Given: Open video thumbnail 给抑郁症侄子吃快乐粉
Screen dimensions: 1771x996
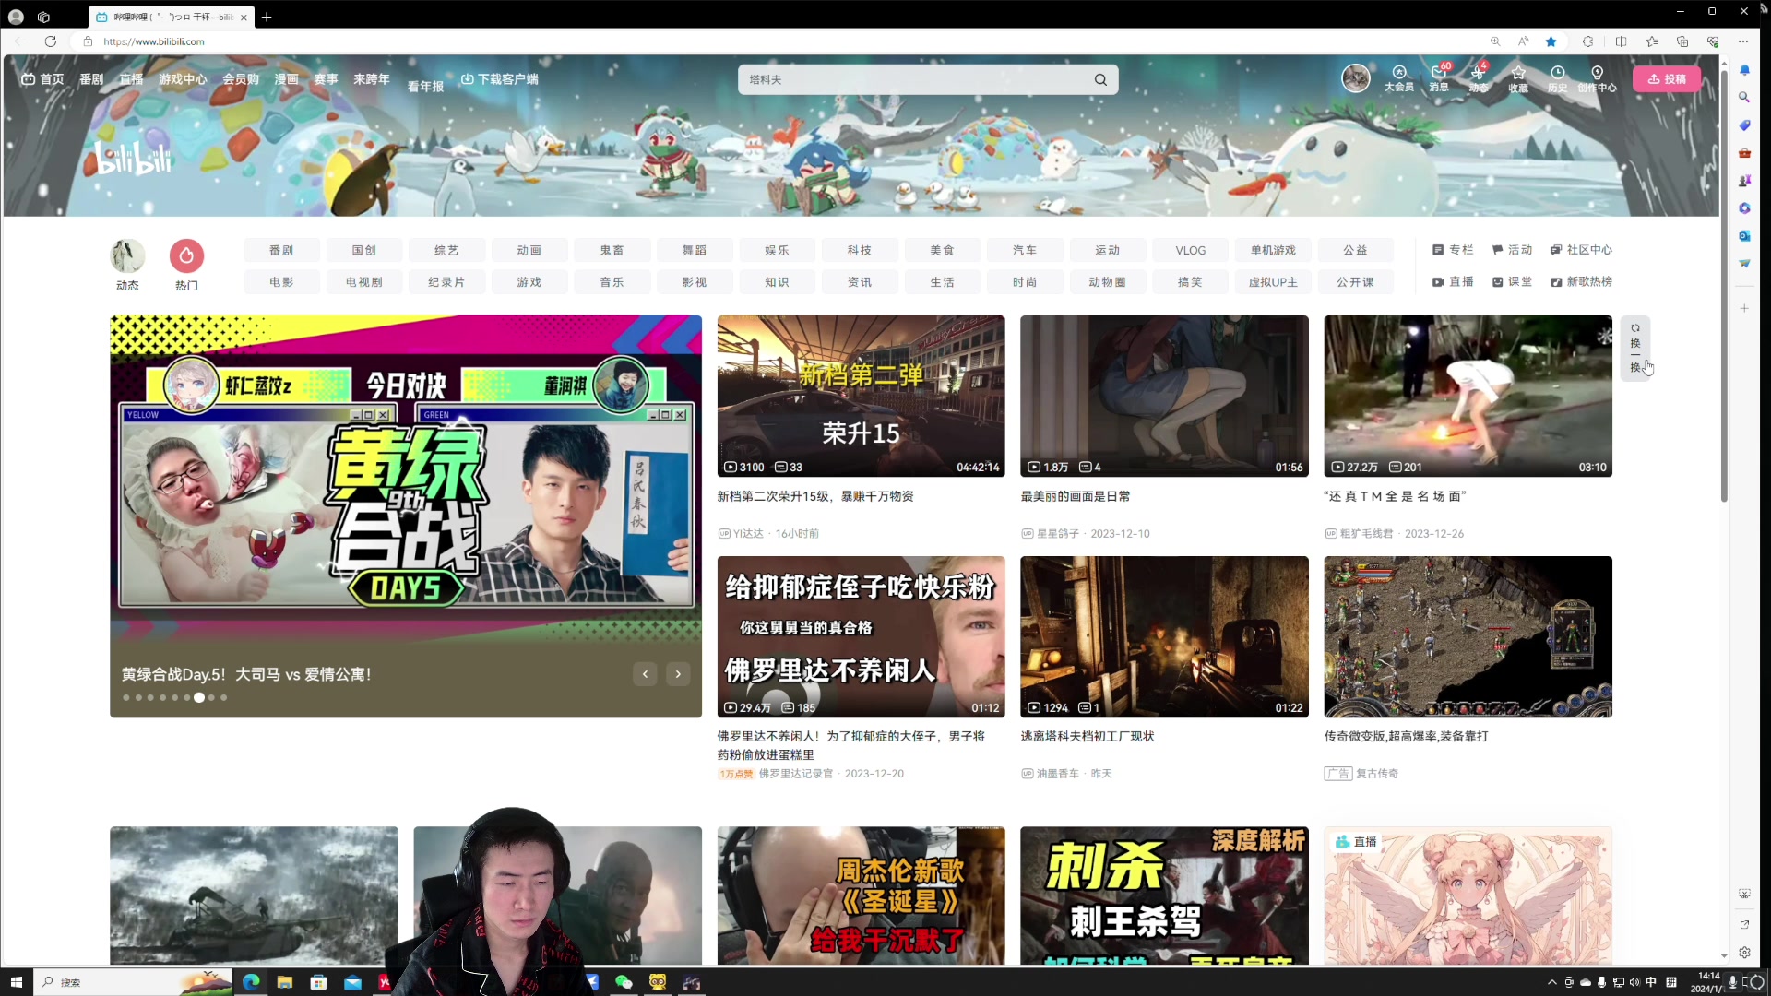Looking at the screenshot, I should pos(861,636).
